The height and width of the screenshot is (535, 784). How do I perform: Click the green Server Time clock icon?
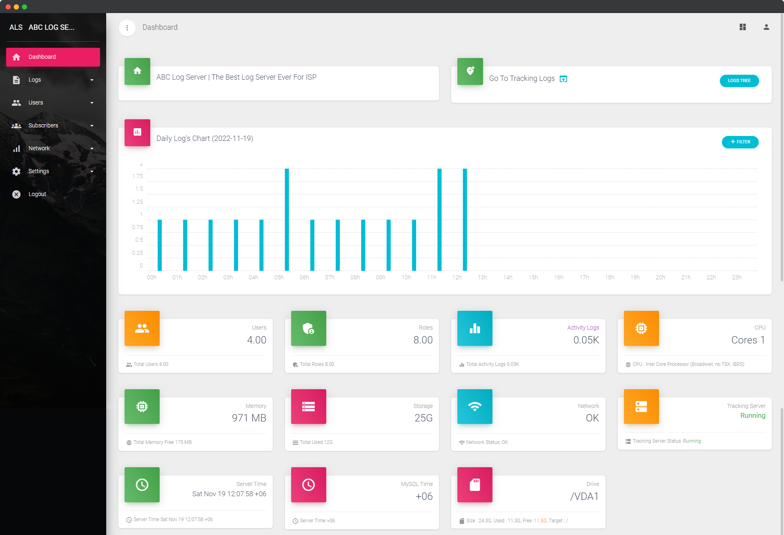[142, 485]
